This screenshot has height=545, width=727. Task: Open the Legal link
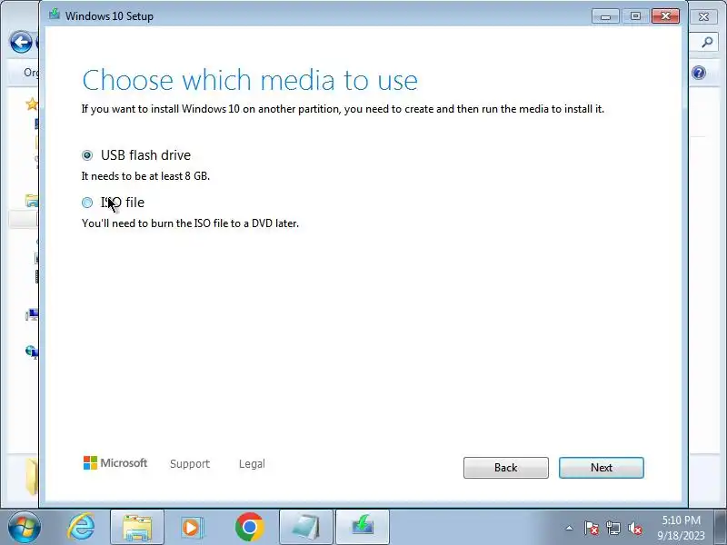point(252,464)
